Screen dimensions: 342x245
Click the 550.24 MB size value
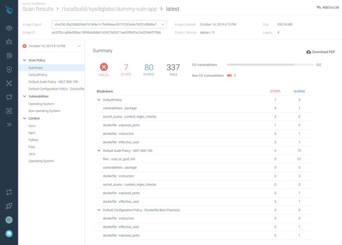[x=285, y=25]
